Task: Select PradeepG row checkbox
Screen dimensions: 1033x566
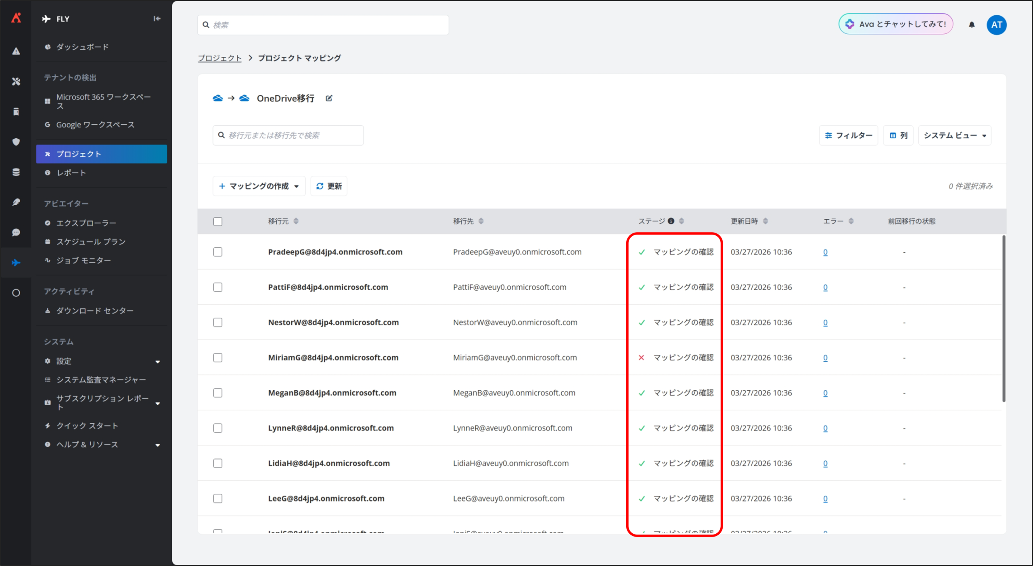Action: 218,252
